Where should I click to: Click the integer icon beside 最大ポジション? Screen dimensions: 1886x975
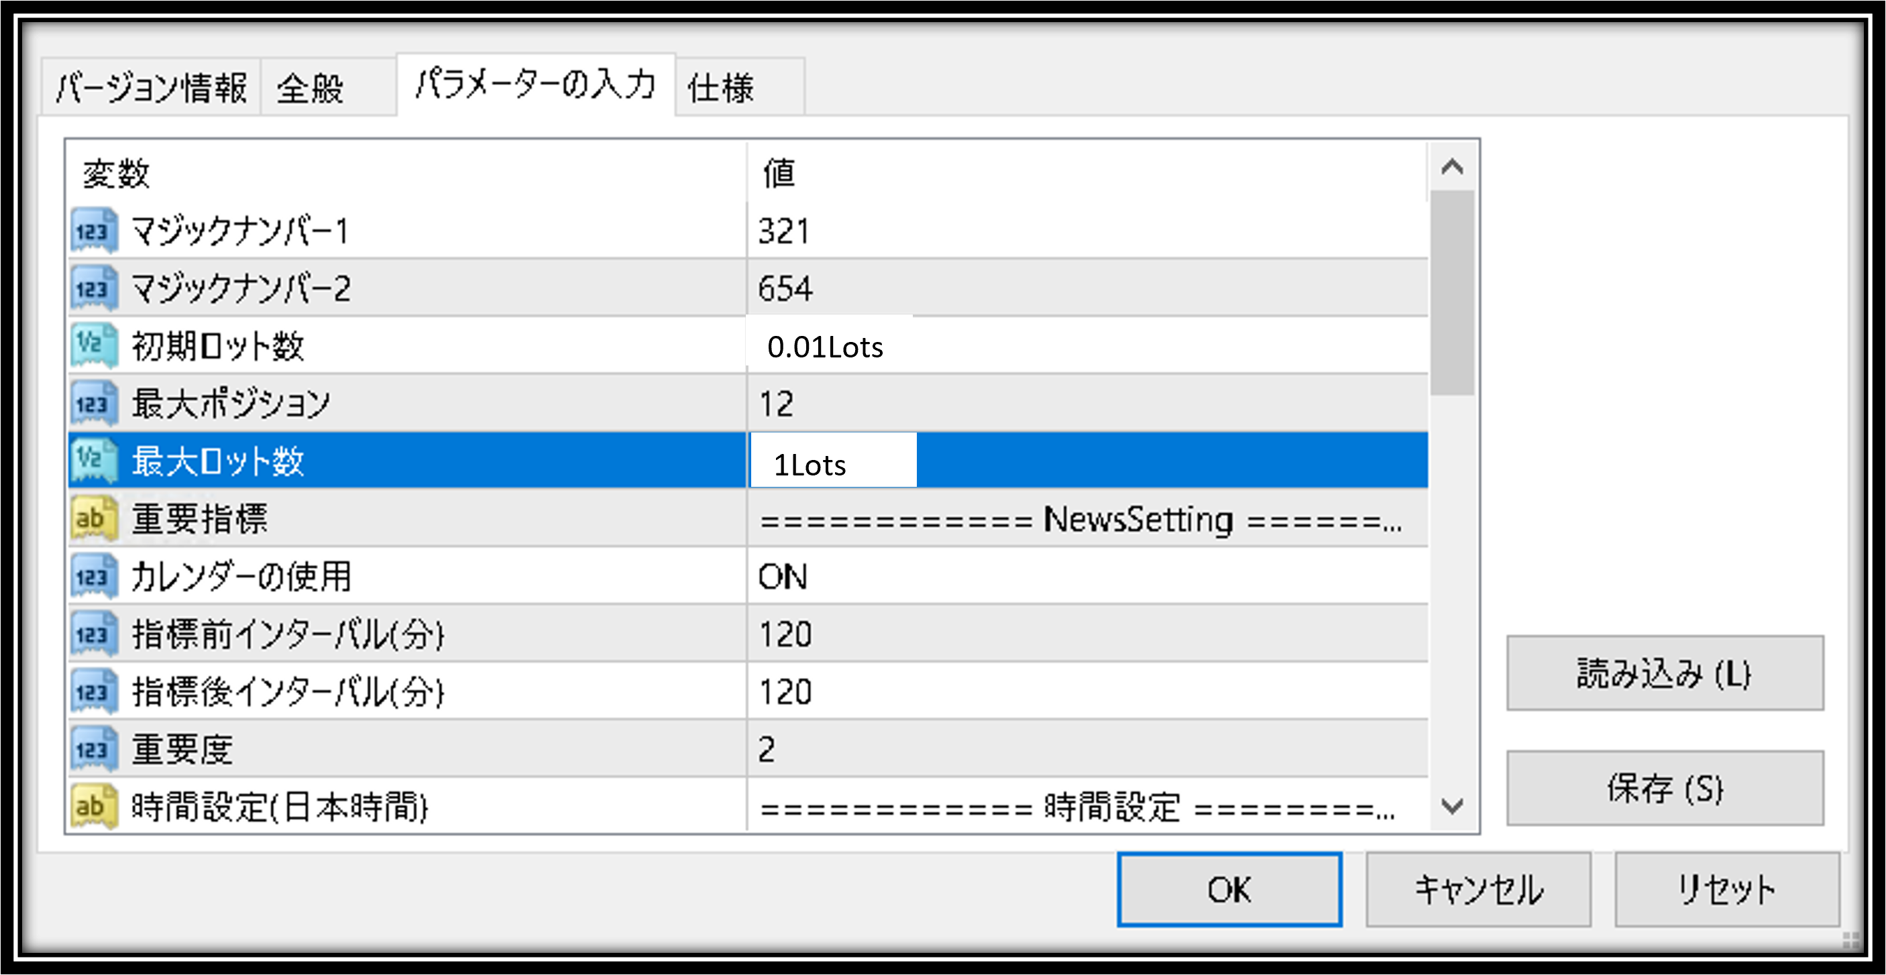94,403
